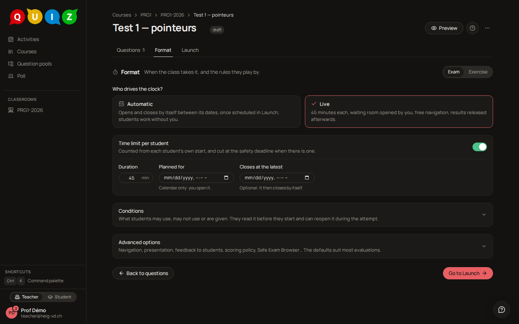Switch to Student view
Viewport: 519px width, 324px height.
pyautogui.click(x=59, y=297)
